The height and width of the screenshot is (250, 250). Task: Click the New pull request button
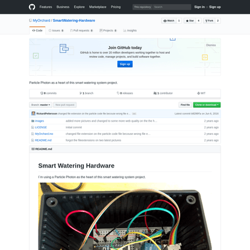(x=65, y=105)
